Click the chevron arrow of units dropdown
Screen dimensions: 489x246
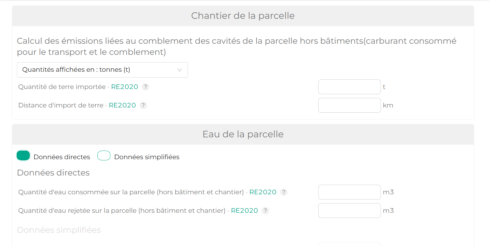click(180, 70)
